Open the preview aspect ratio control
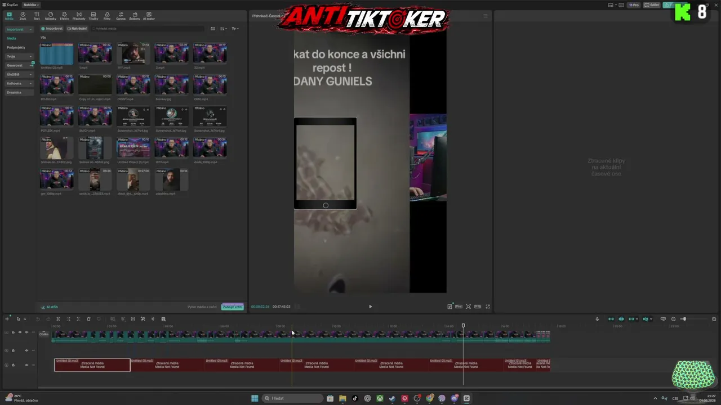This screenshot has width=721, height=405. pyautogui.click(x=478, y=307)
